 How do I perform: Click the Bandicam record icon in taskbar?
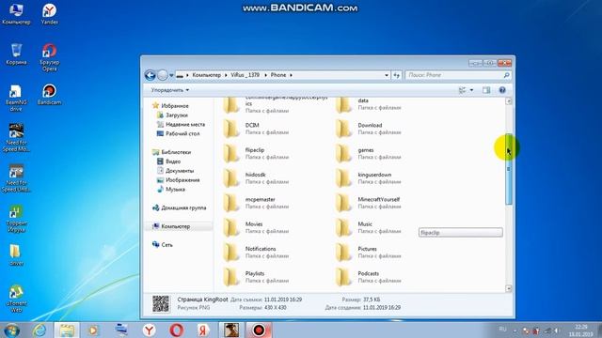pos(259,330)
